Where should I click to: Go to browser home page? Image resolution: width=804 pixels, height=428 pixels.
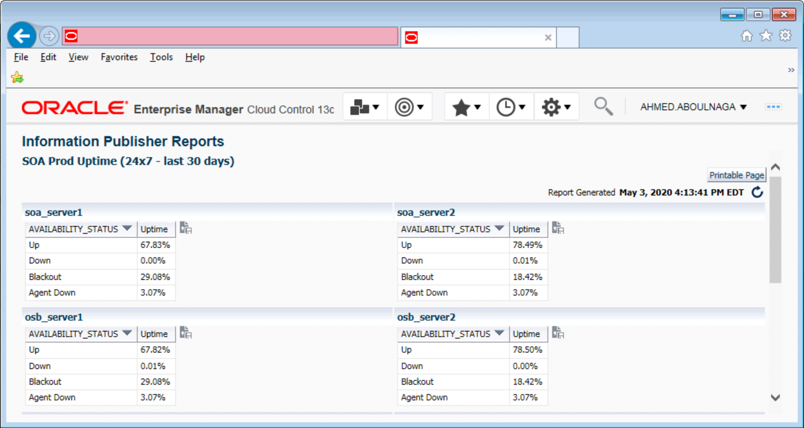click(x=747, y=35)
